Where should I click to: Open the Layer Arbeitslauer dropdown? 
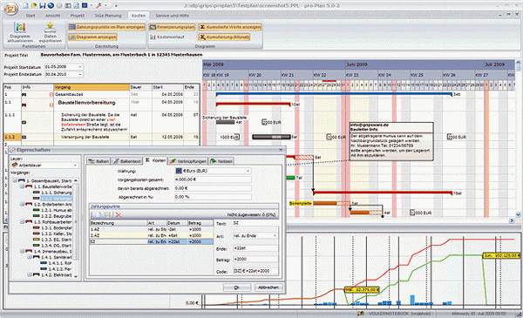44,165
